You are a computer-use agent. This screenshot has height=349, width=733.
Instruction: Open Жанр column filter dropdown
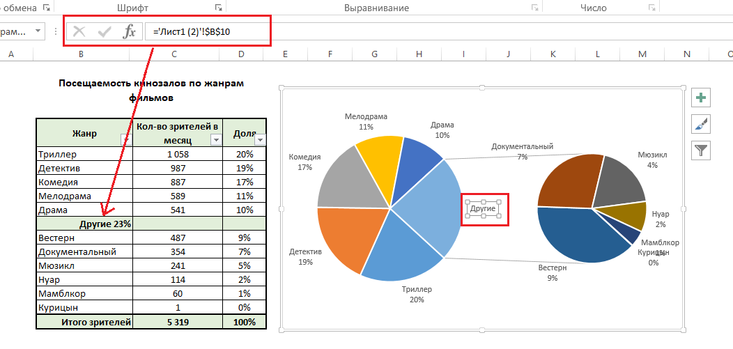126,140
